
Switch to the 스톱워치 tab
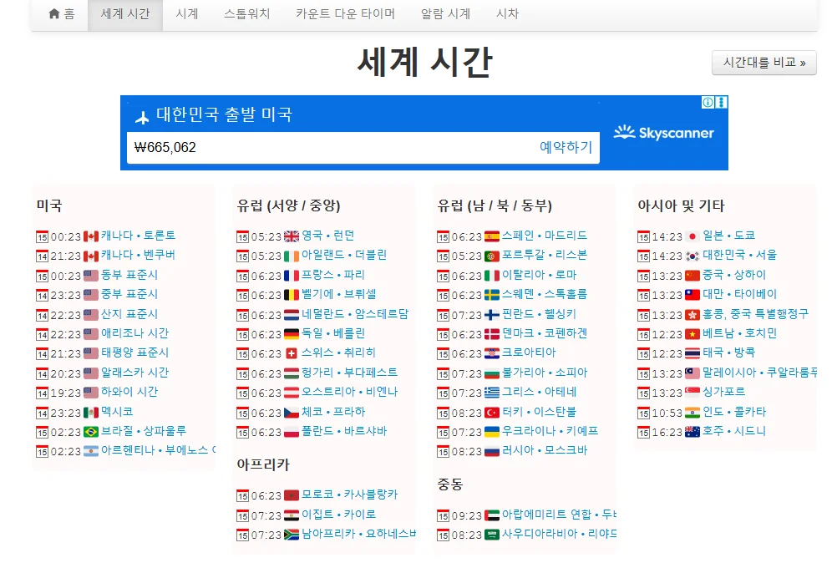point(245,13)
